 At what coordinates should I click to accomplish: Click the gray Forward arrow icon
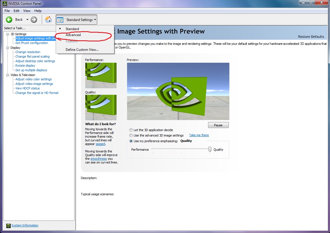(x=34, y=20)
